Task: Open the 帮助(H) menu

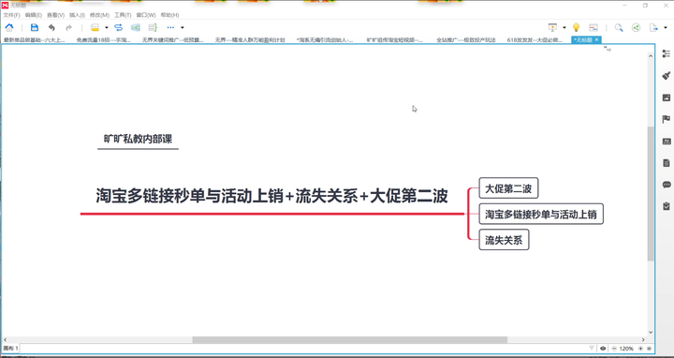Action: [x=169, y=15]
